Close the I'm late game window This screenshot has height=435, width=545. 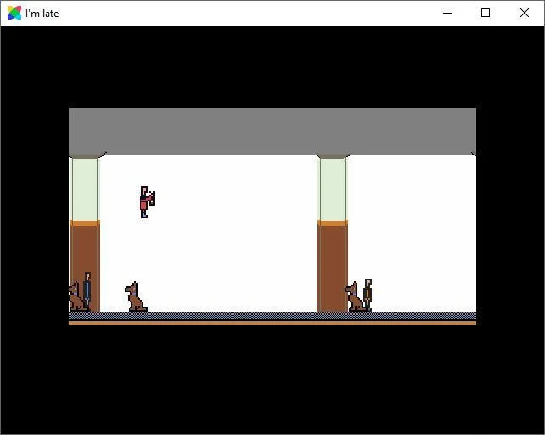pos(525,14)
